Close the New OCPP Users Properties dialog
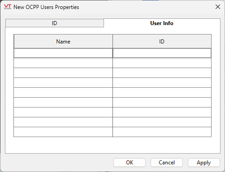 pyautogui.click(x=218, y=7)
